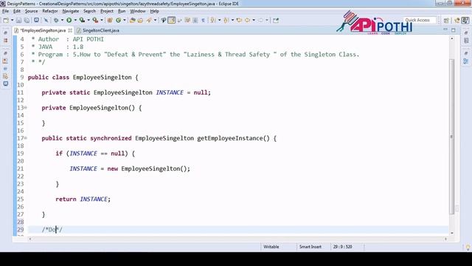This screenshot has width=472, height=266.
Task: Open the Search menu
Action: tap(89, 11)
